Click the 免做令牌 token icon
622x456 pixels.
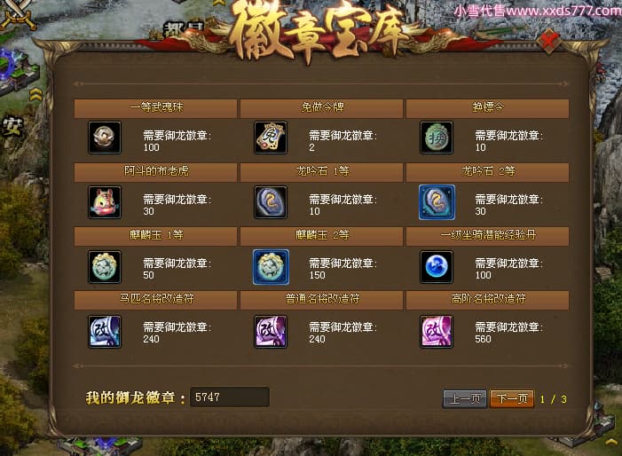tap(271, 138)
